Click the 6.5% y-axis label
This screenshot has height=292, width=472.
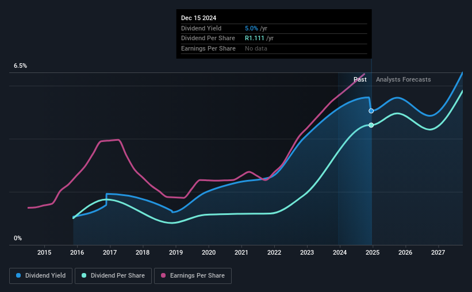pos(21,66)
